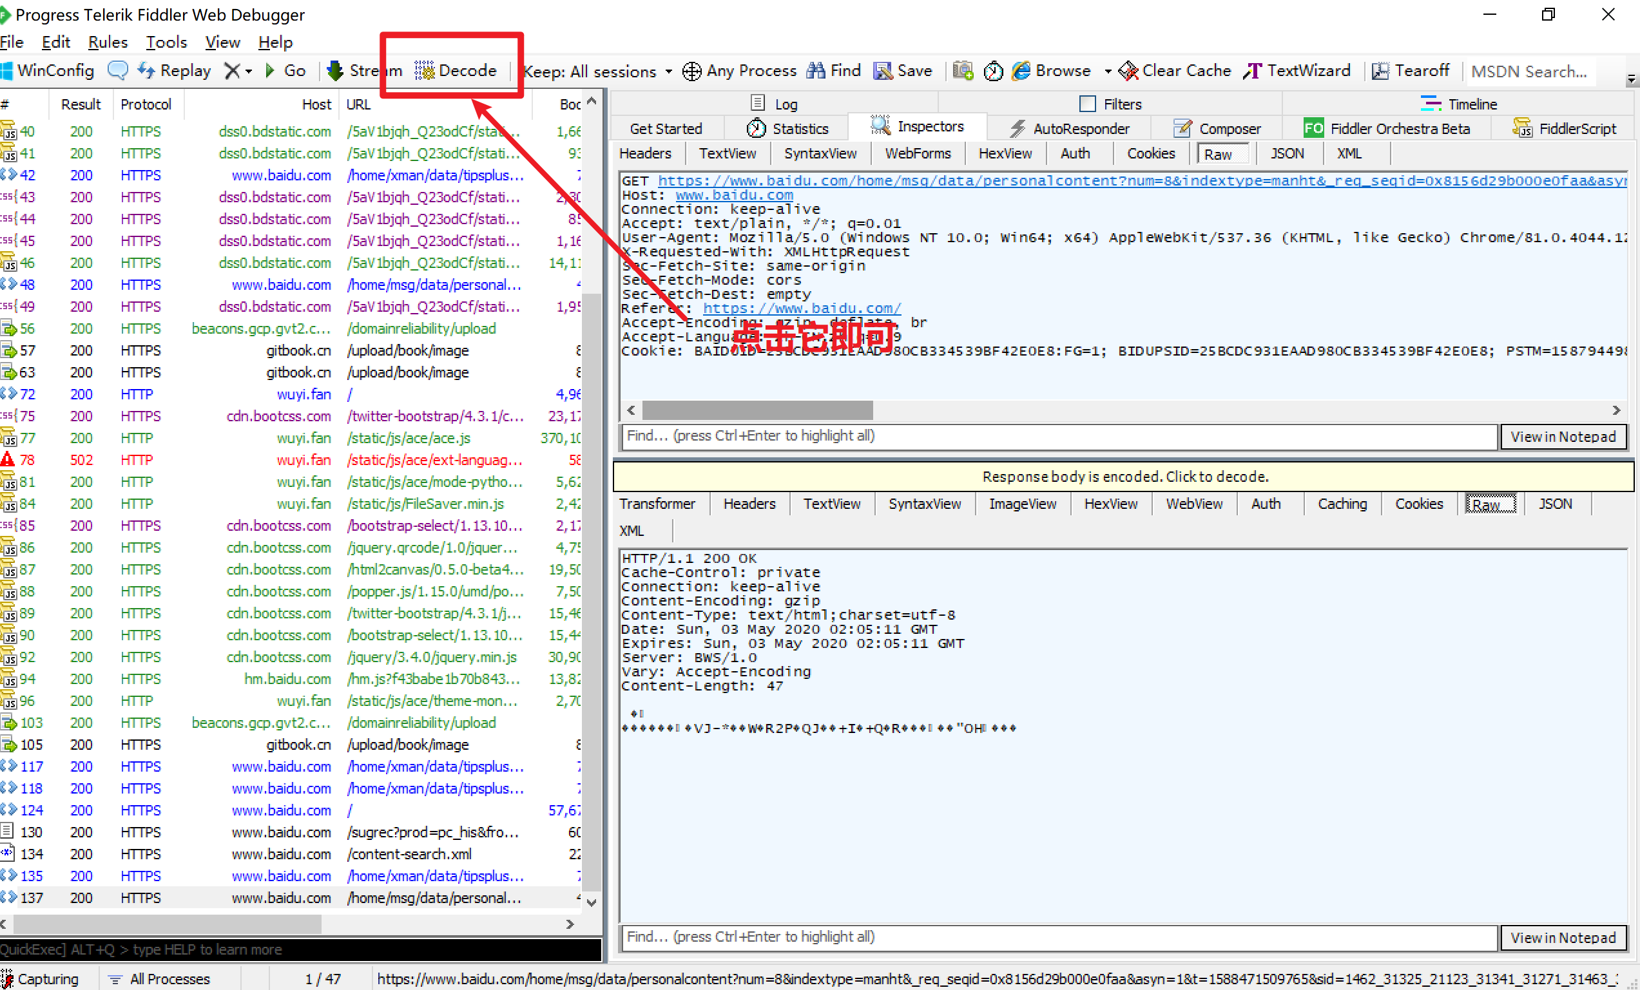Open the Timeline tab

(x=1458, y=104)
